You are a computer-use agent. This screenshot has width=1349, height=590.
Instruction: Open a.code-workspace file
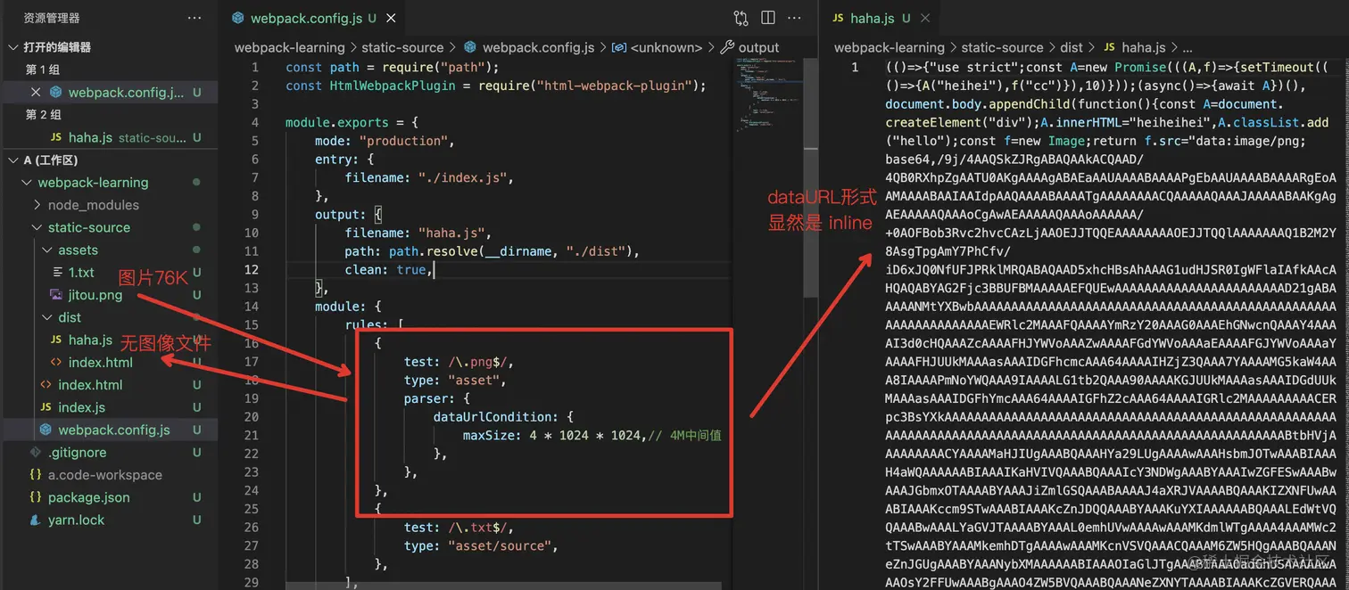pos(105,475)
